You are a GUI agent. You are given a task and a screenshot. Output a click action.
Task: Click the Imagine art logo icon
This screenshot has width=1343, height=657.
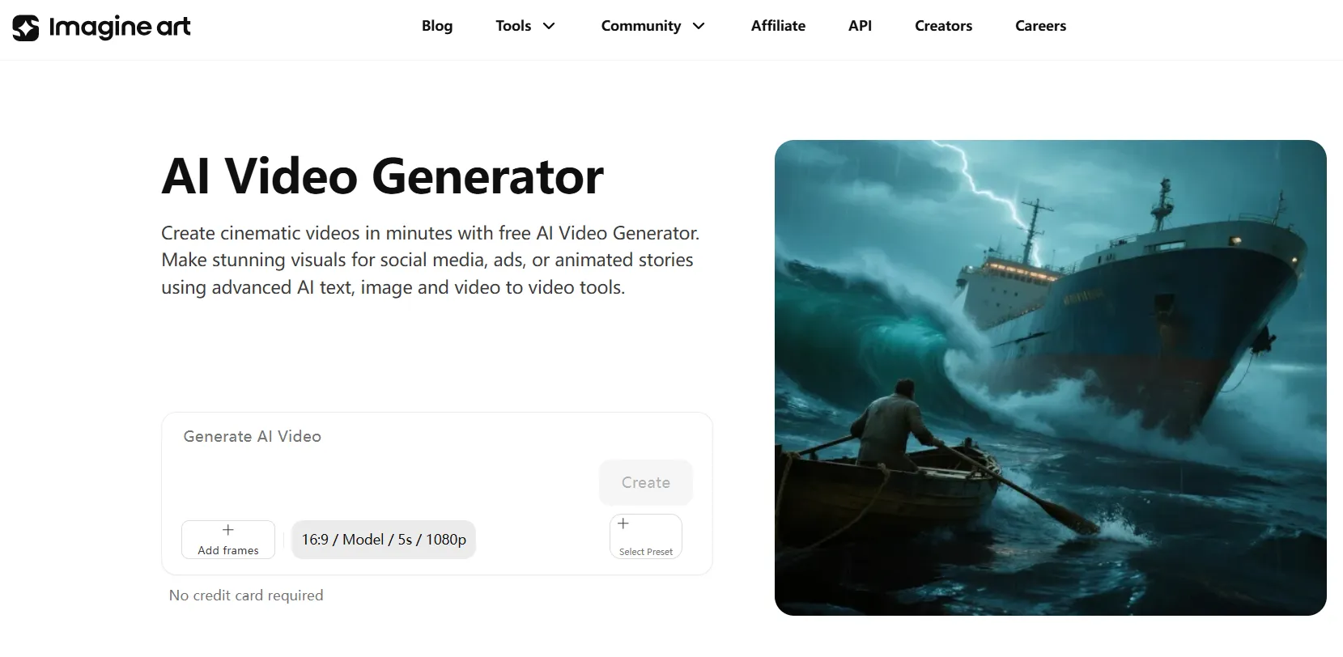25,28
